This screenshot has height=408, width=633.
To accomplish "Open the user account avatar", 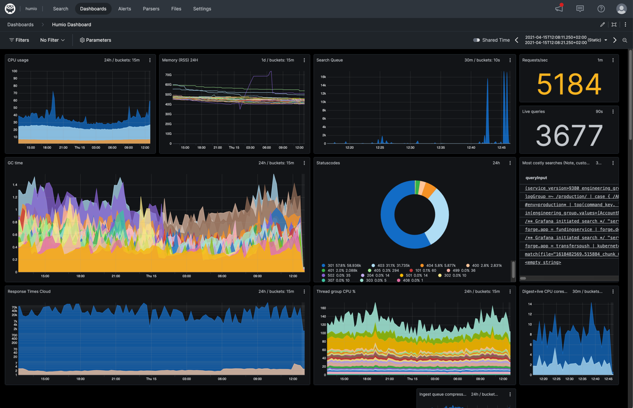I will (621, 8).
